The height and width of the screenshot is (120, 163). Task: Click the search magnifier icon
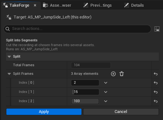coord(8,29)
